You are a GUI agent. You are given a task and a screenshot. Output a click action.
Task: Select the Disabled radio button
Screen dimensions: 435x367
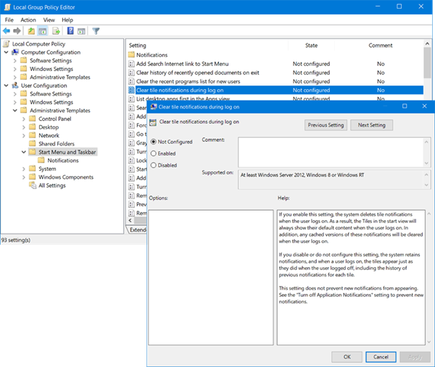154,165
